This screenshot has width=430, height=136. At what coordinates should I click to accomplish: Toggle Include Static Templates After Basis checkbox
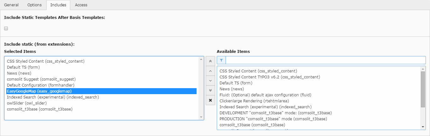click(x=6, y=28)
